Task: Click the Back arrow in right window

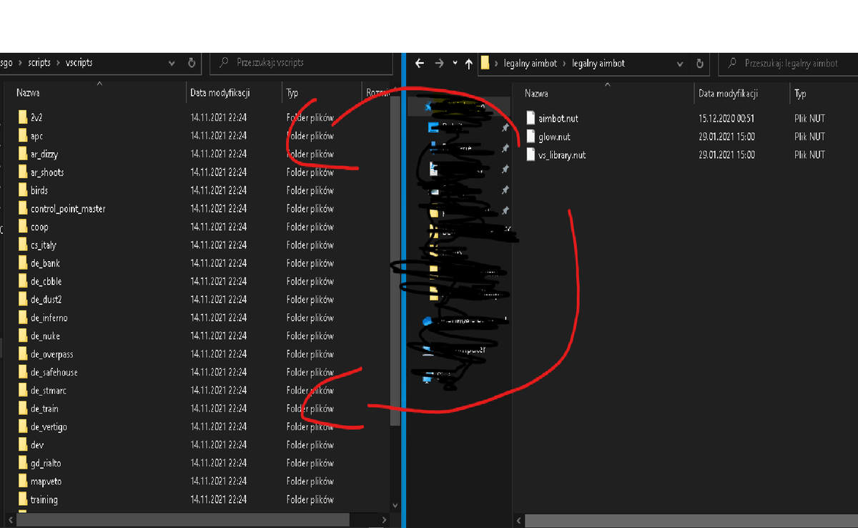Action: (x=420, y=63)
